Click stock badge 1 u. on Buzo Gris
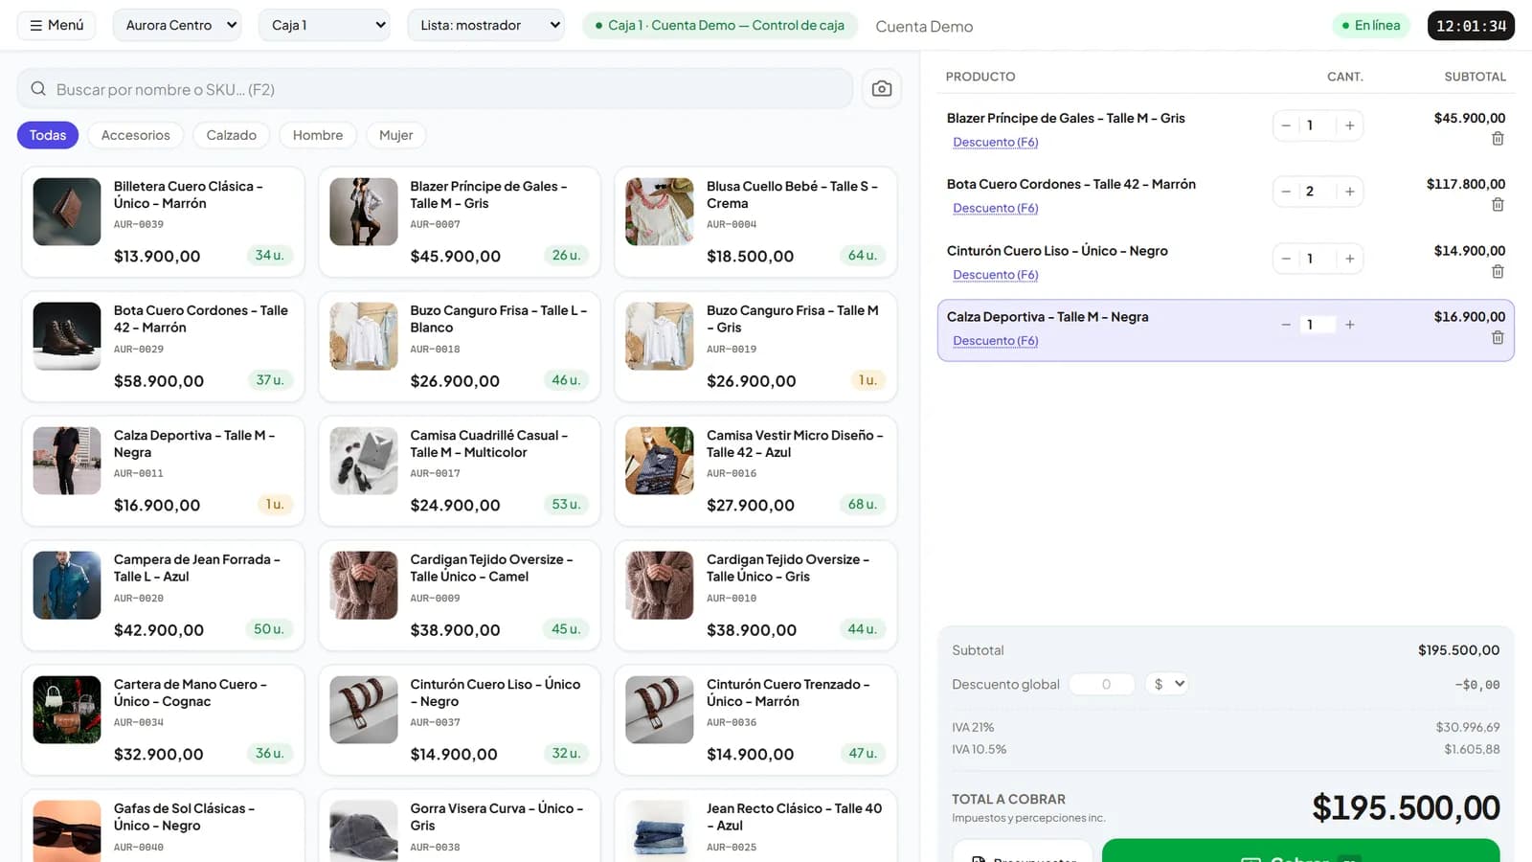This screenshot has height=862, width=1532. (x=867, y=380)
